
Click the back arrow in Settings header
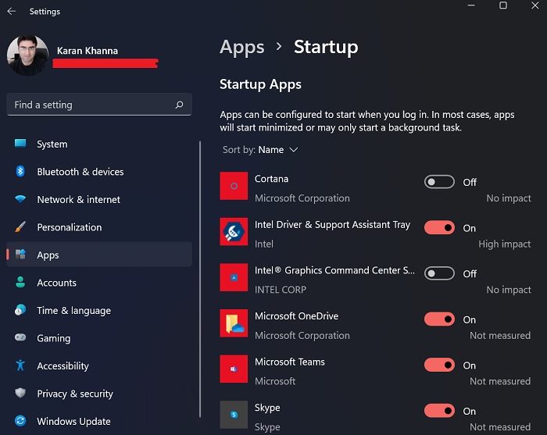(x=12, y=12)
